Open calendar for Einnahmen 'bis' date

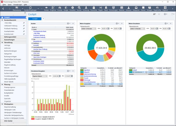click(170, 29)
